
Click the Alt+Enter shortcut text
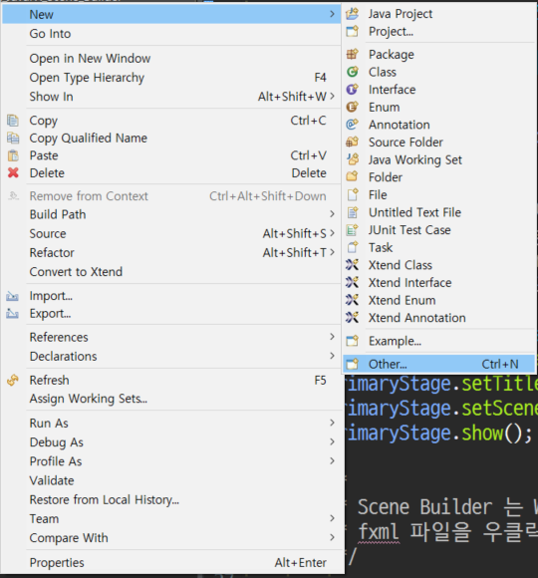point(300,563)
